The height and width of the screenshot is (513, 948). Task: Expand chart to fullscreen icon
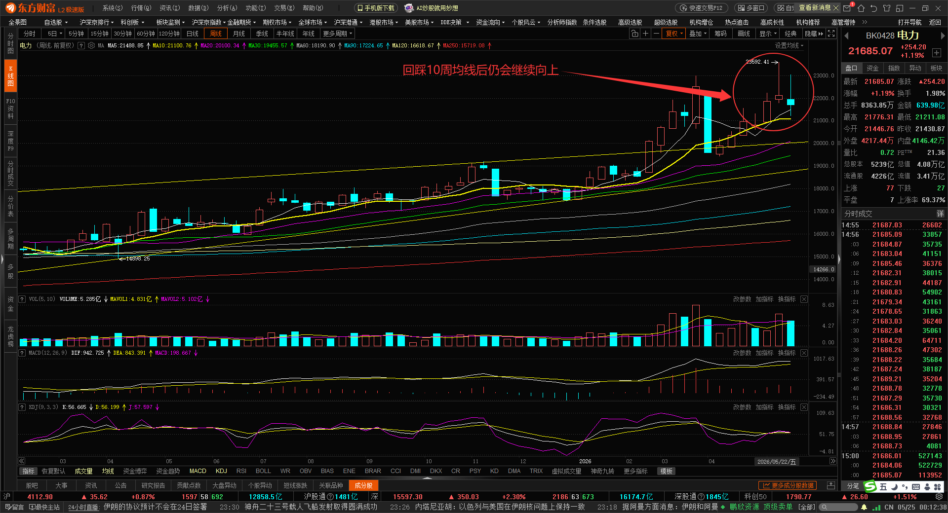coord(831,34)
